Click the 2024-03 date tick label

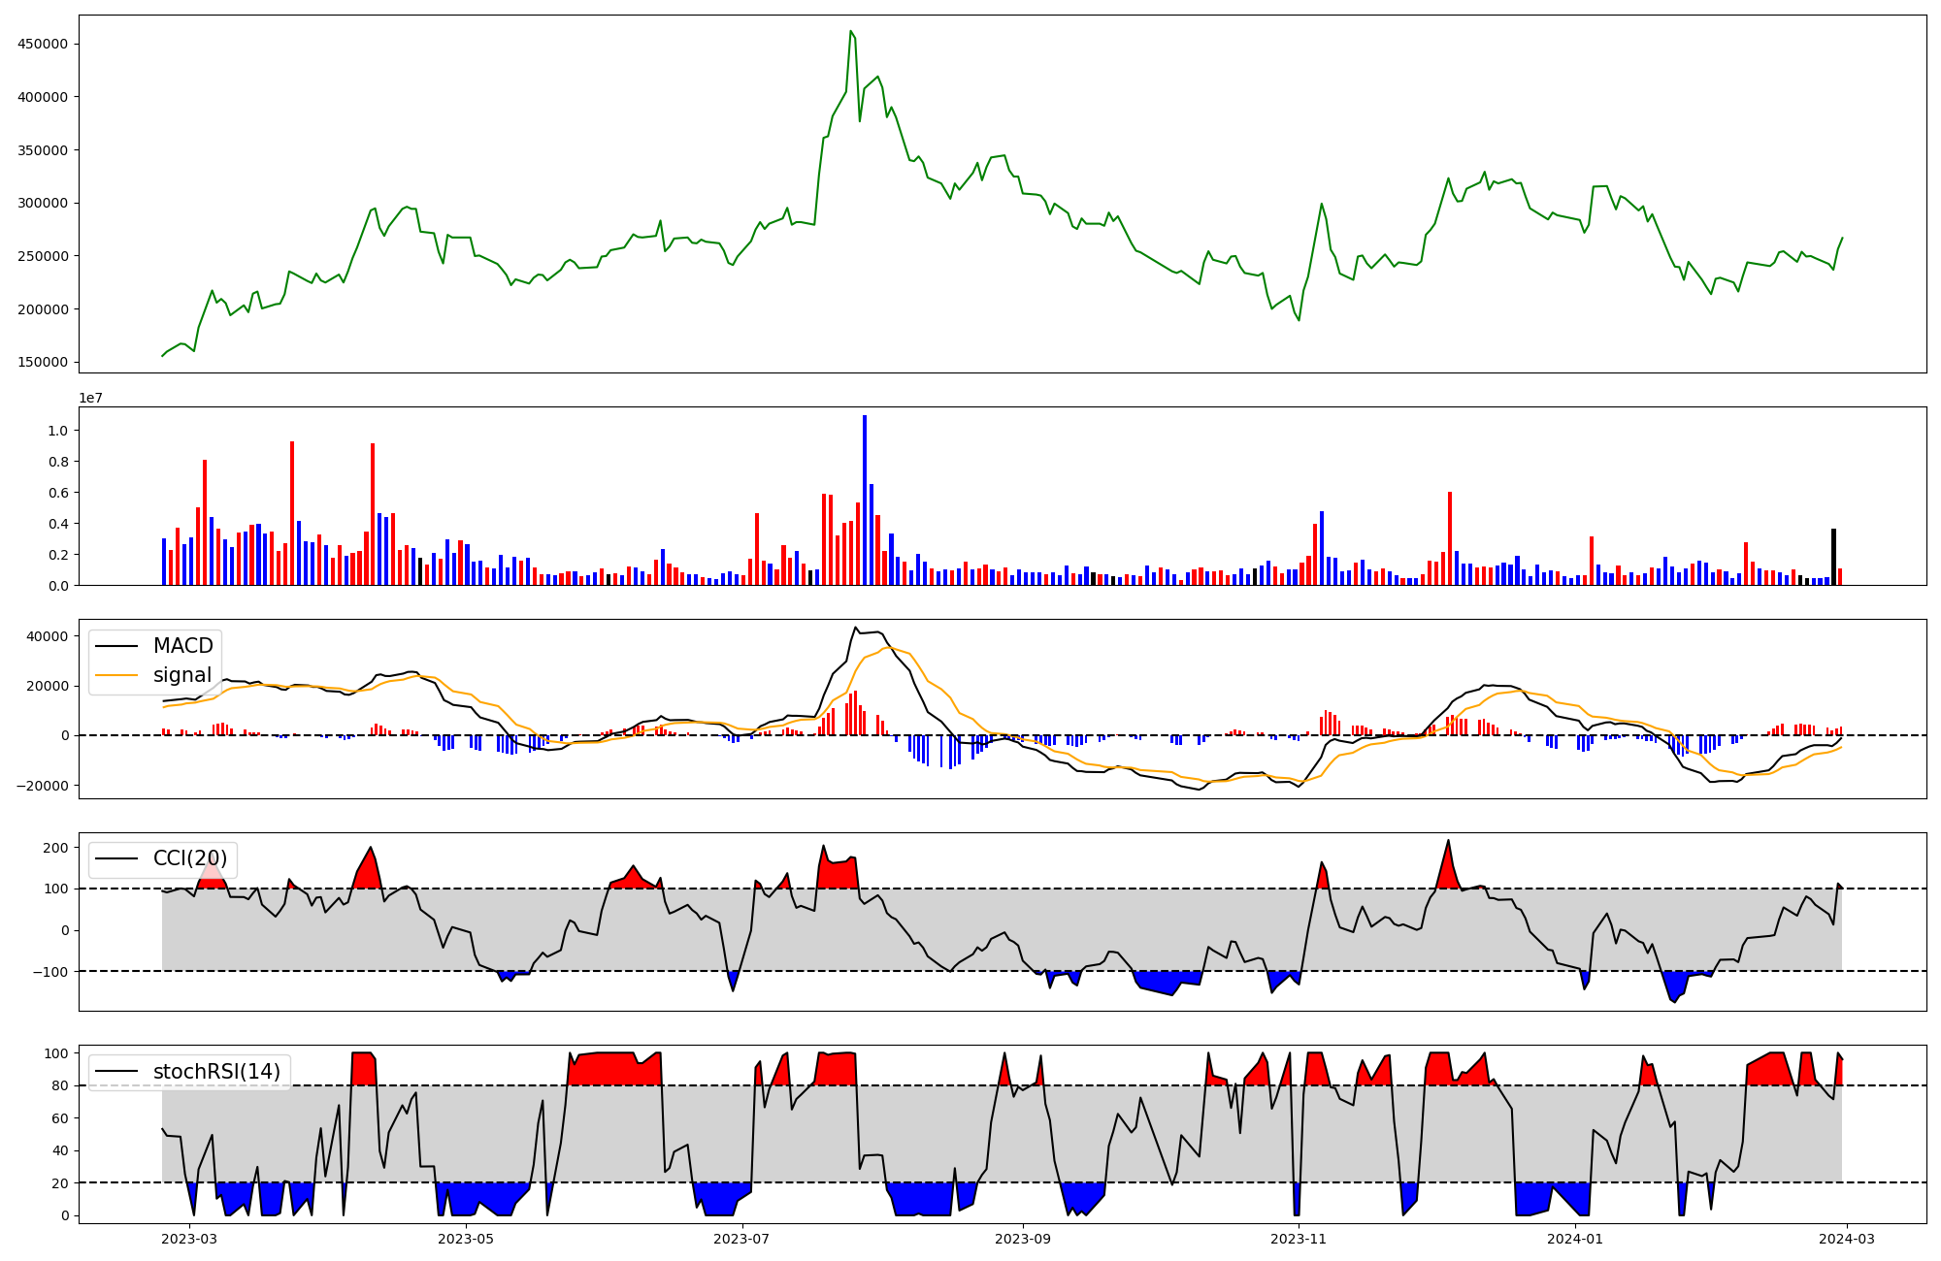pyautogui.click(x=1846, y=1239)
